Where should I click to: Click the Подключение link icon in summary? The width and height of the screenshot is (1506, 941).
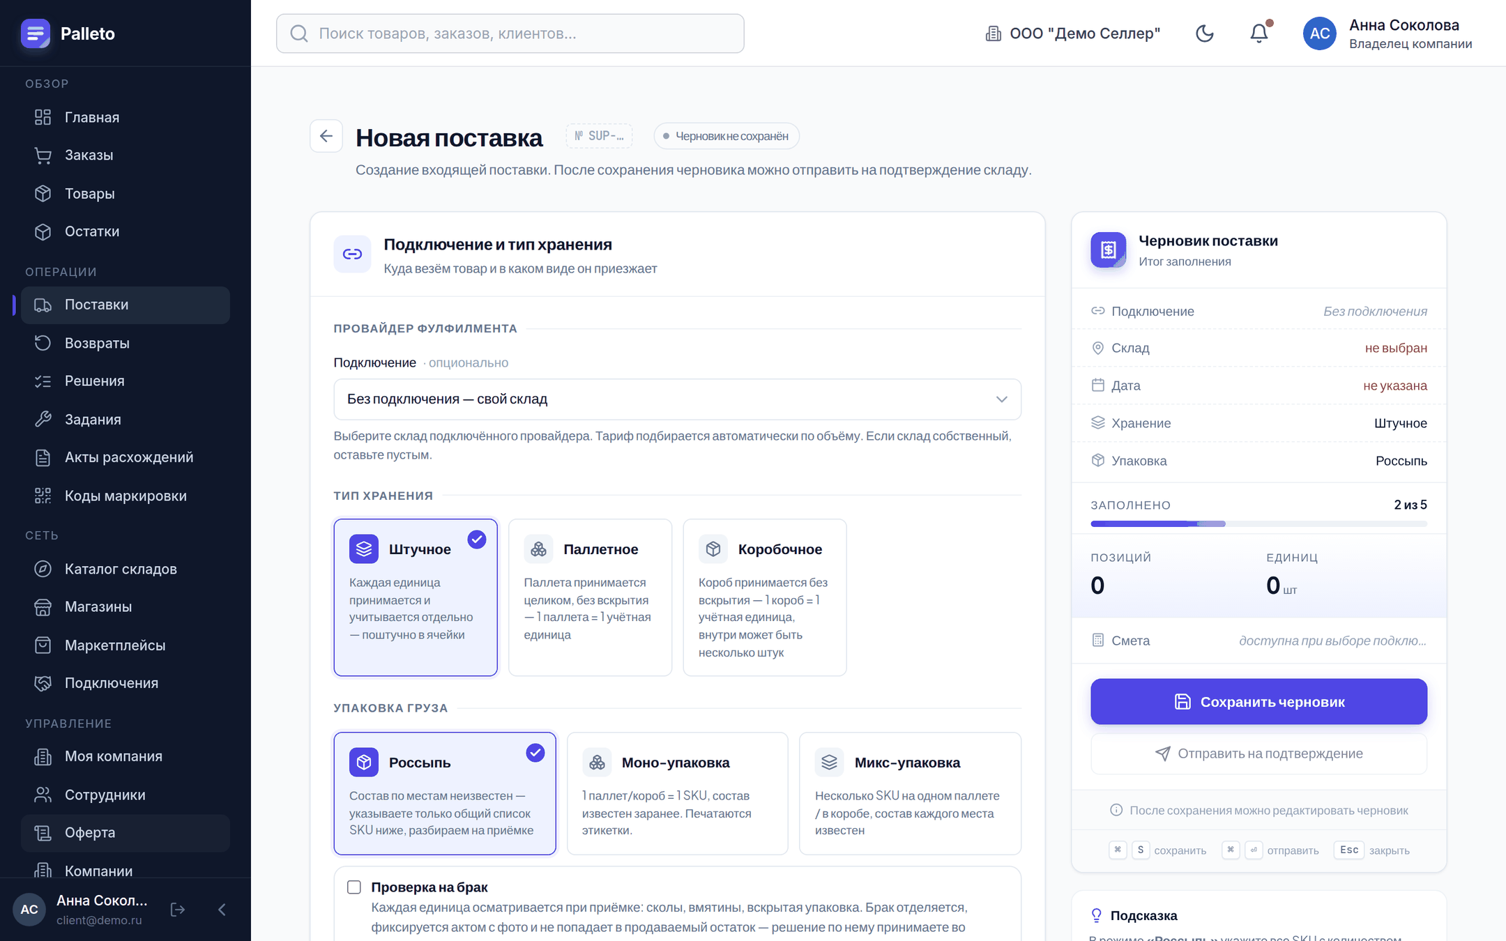click(x=1098, y=311)
